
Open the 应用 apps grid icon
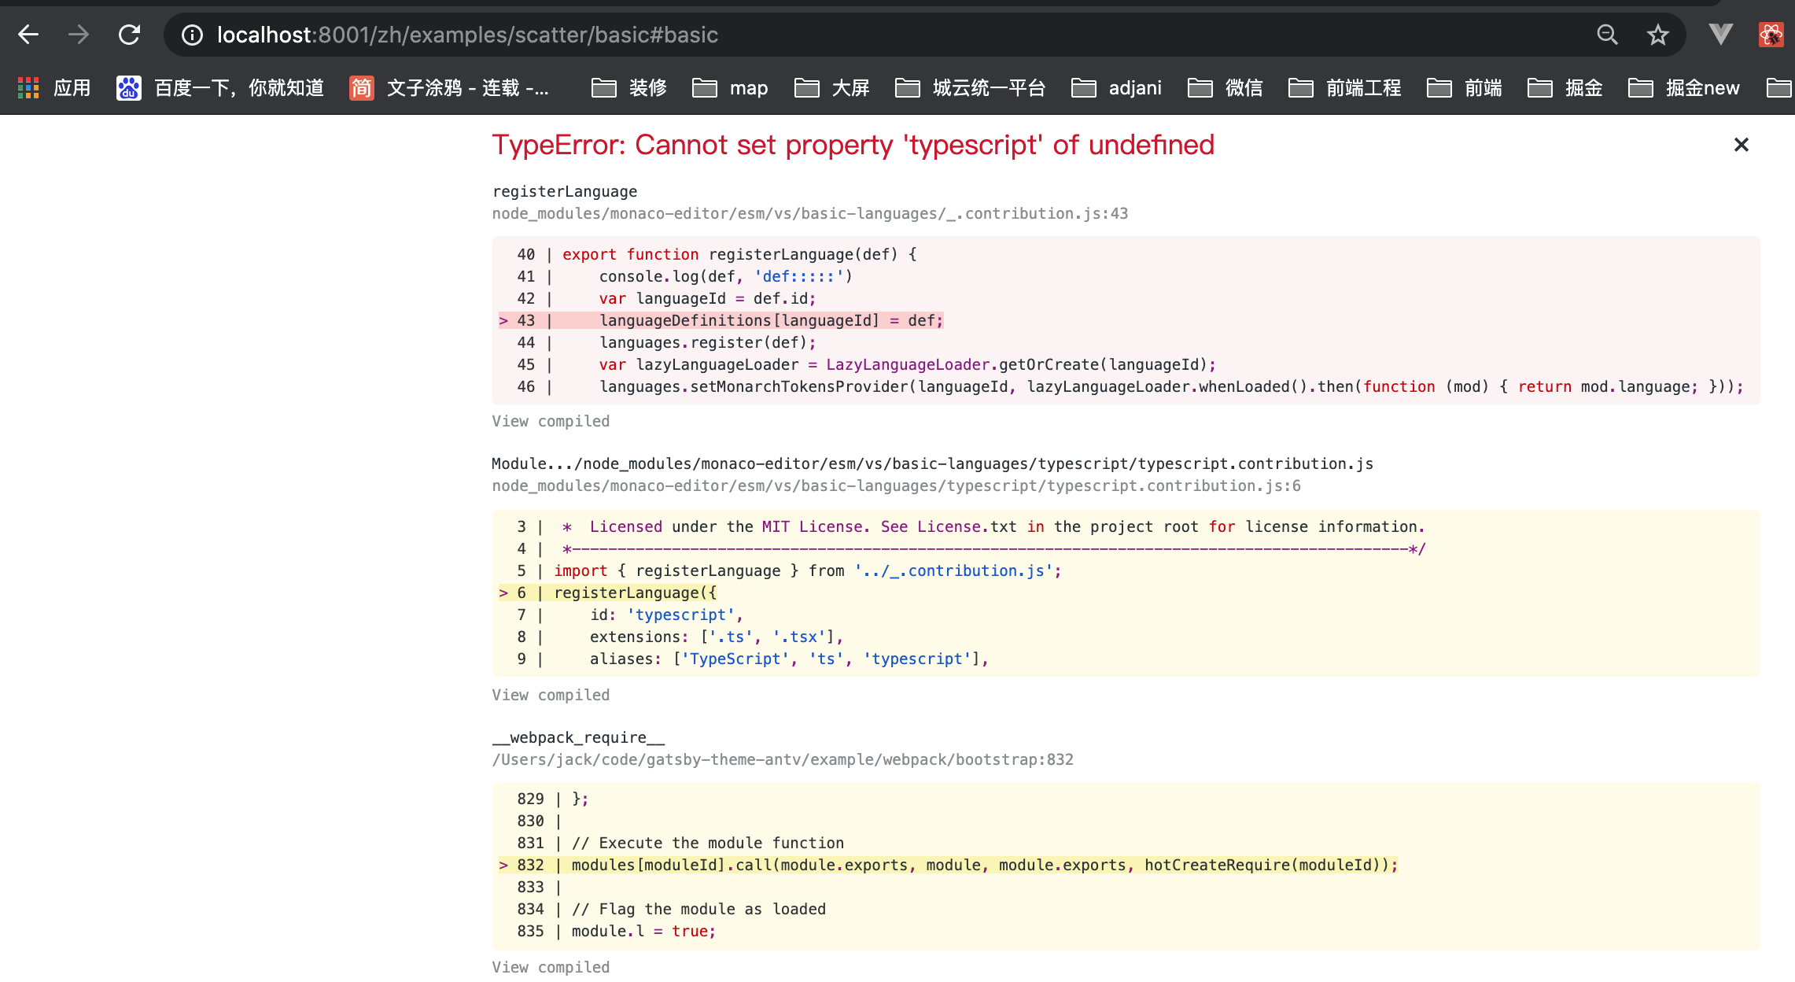click(28, 87)
